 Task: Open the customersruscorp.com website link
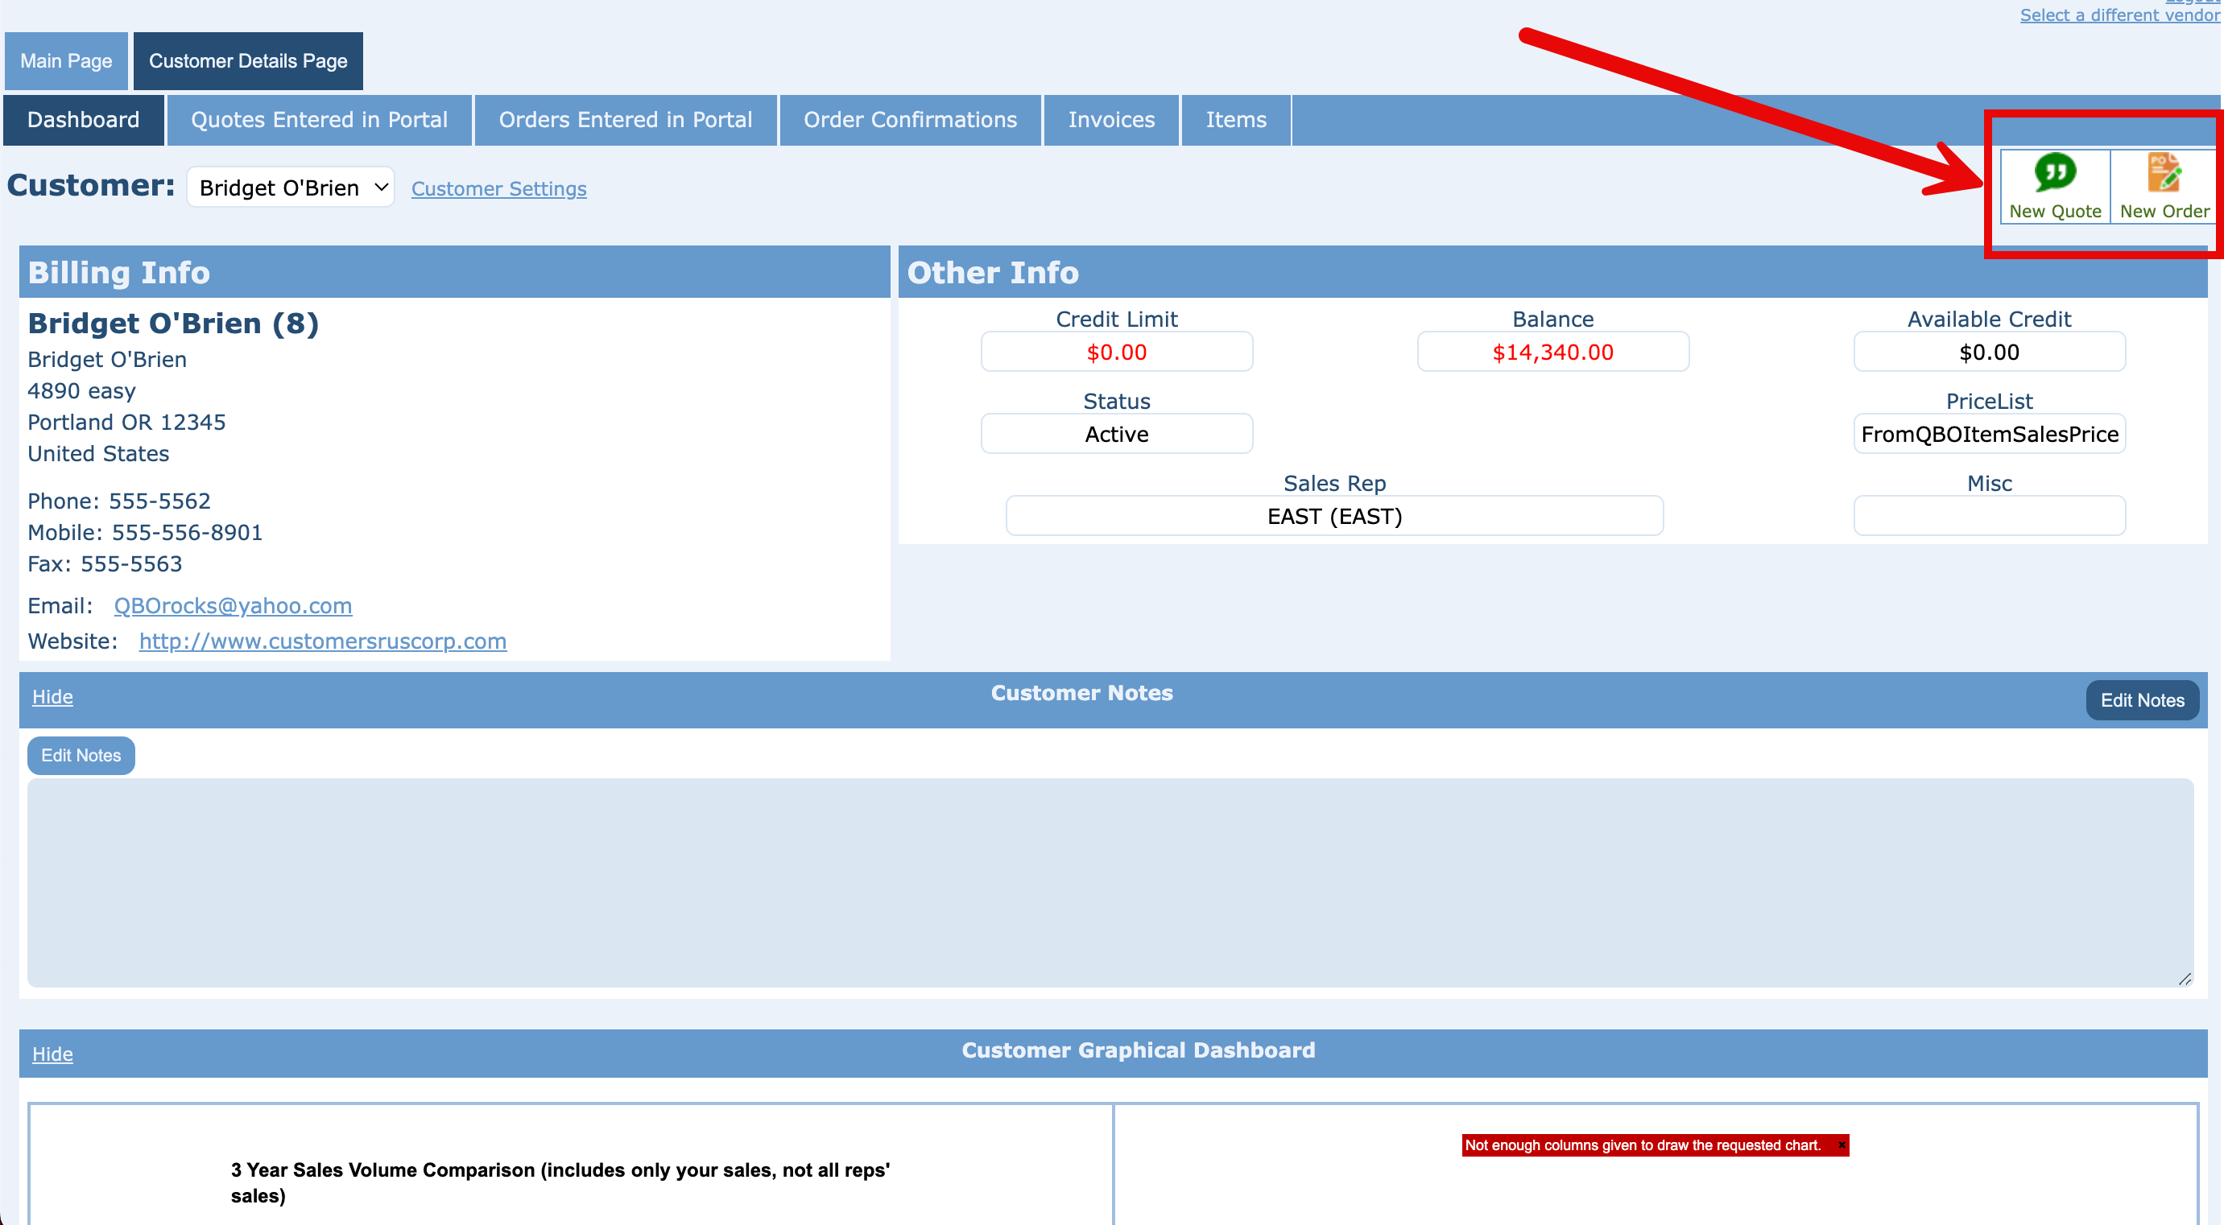pos(322,641)
